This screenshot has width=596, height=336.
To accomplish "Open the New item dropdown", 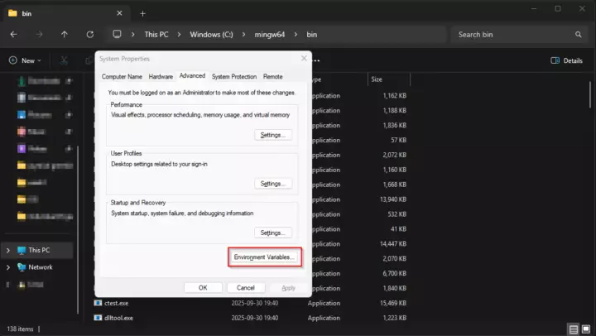I will point(26,60).
